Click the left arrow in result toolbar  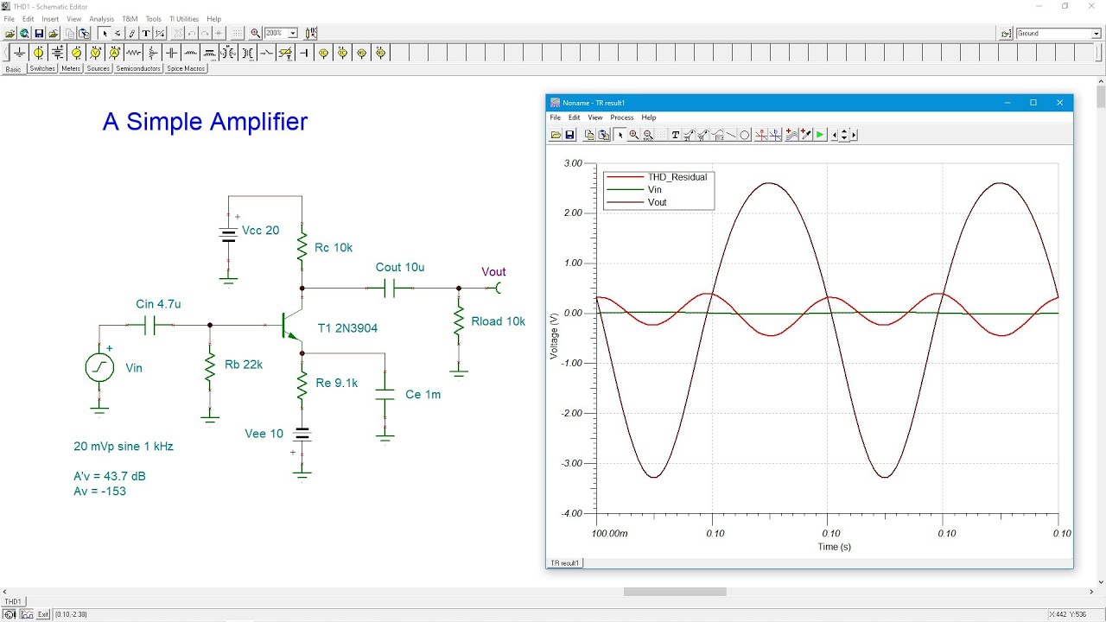pos(834,135)
